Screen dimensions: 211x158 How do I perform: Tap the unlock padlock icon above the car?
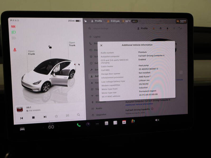(x=50, y=47)
